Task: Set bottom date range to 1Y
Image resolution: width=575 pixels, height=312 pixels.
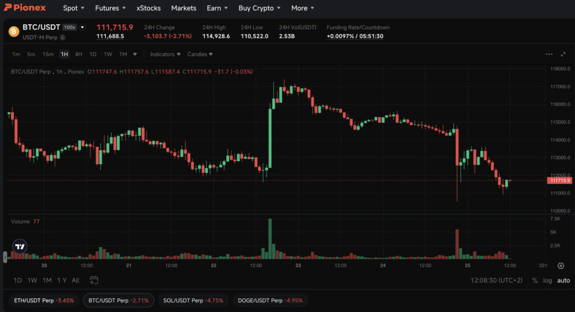Action: point(62,281)
